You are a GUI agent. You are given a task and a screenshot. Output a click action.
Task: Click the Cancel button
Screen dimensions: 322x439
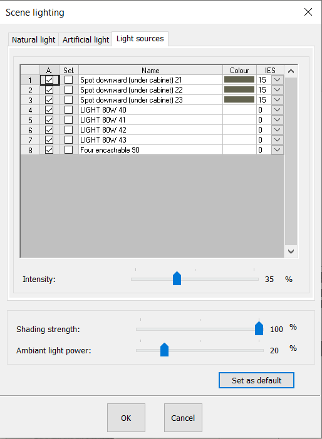pyautogui.click(x=183, y=418)
